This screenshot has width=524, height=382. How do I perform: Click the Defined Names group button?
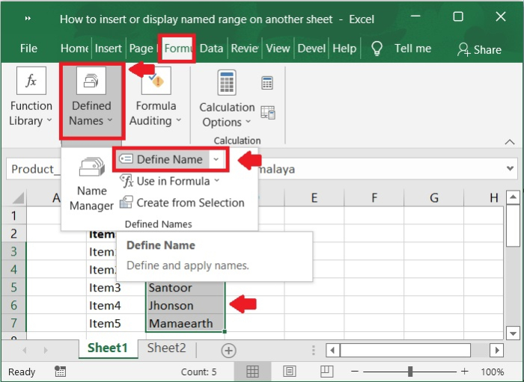tap(92, 100)
